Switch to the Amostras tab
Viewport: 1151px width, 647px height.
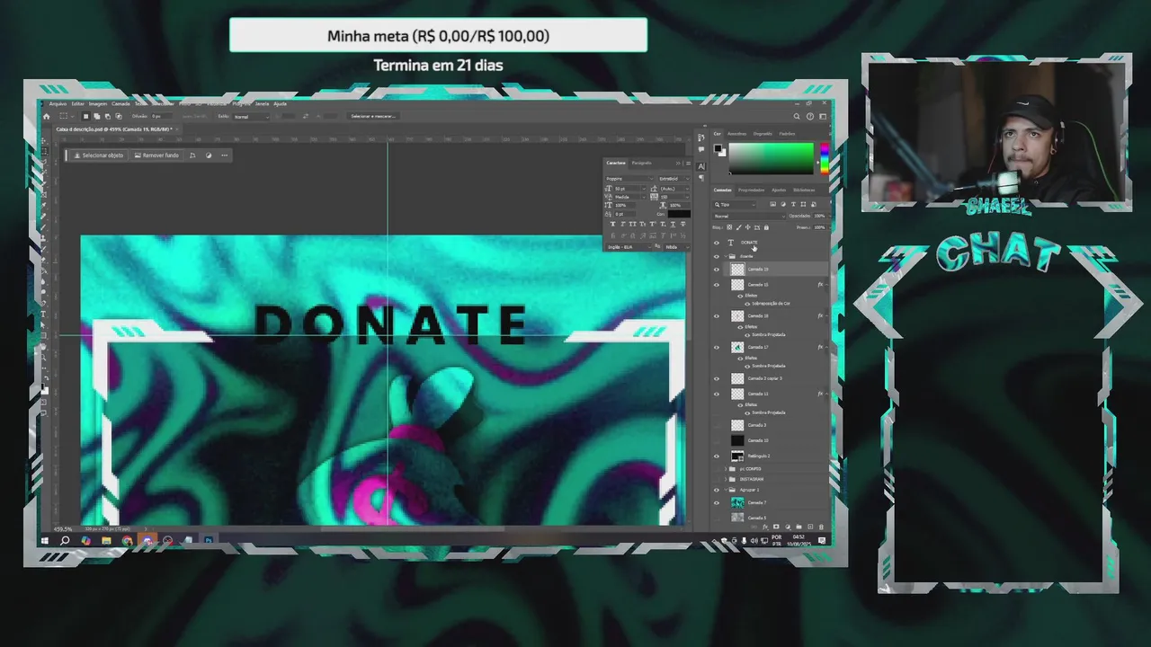pyautogui.click(x=737, y=134)
